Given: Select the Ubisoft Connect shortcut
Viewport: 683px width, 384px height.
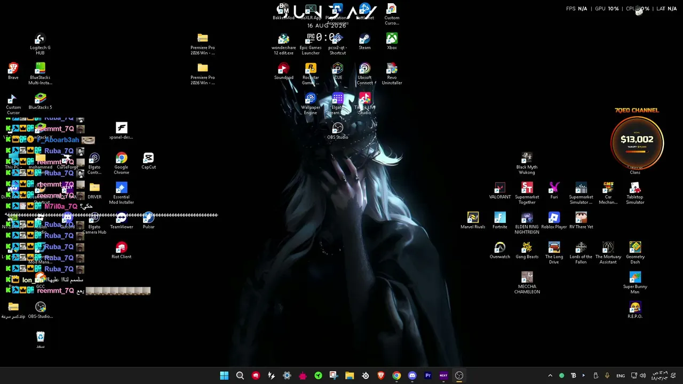Looking at the screenshot, I should 364,74.
